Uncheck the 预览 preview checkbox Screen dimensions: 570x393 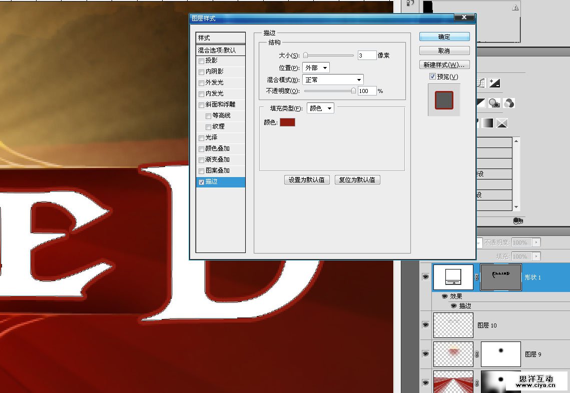click(432, 76)
